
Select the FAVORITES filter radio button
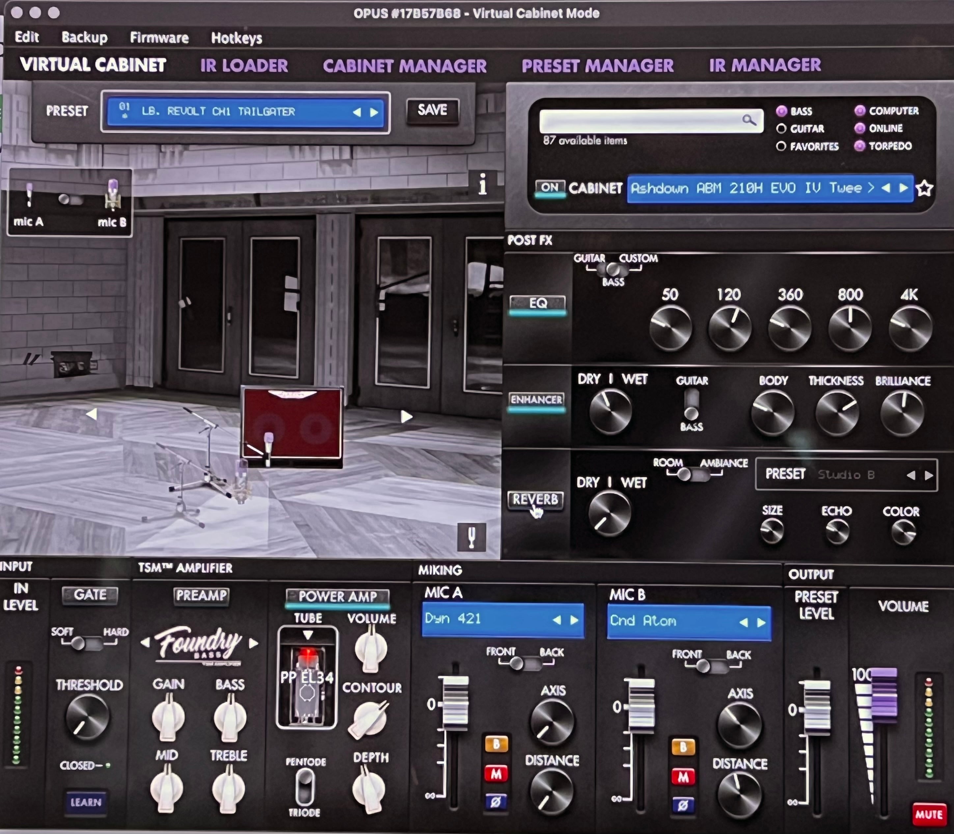(781, 146)
